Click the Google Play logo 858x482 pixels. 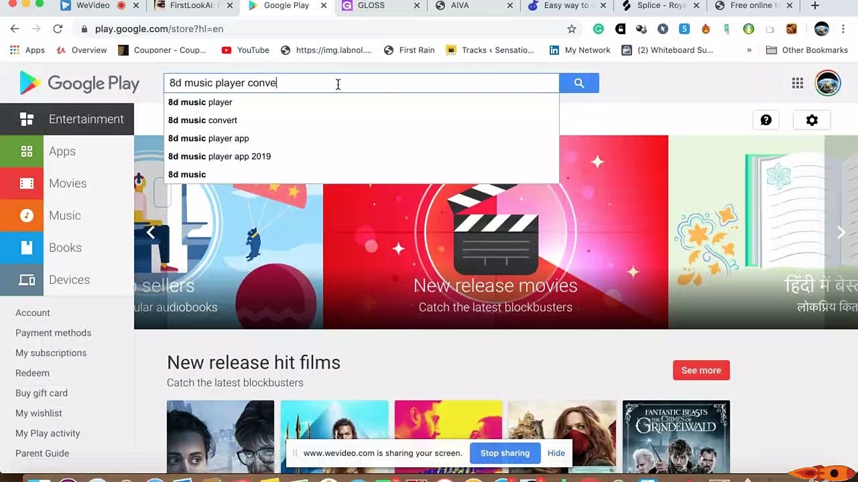(80, 83)
